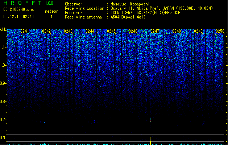Click the meteor count value 1
The height and width of the screenshot is (145, 228).
click(x=51, y=17)
